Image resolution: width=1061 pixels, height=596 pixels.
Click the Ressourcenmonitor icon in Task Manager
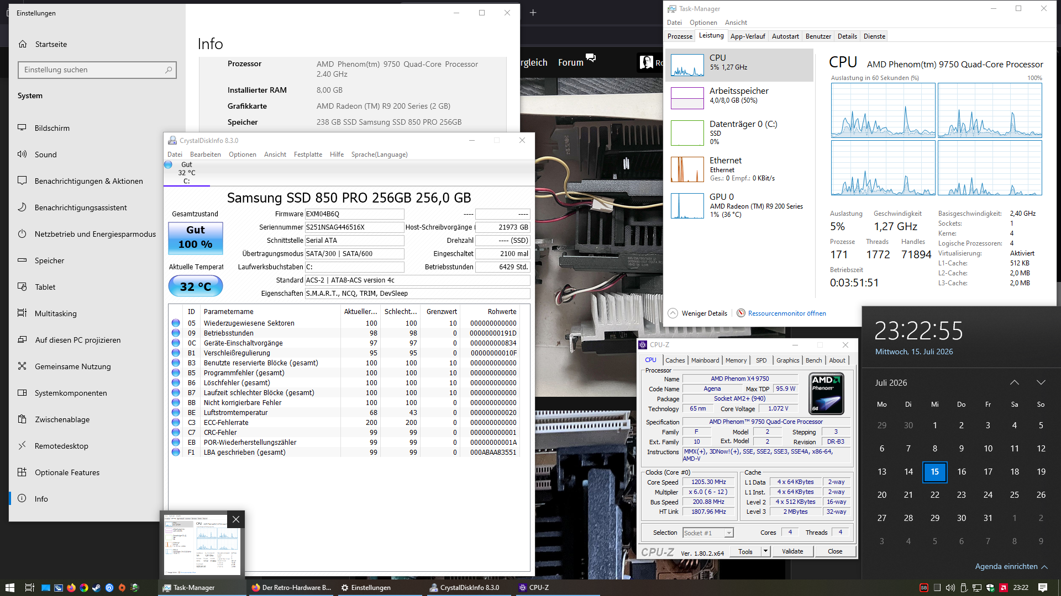pyautogui.click(x=741, y=313)
